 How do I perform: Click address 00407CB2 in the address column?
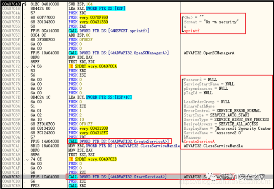(x=12, y=177)
